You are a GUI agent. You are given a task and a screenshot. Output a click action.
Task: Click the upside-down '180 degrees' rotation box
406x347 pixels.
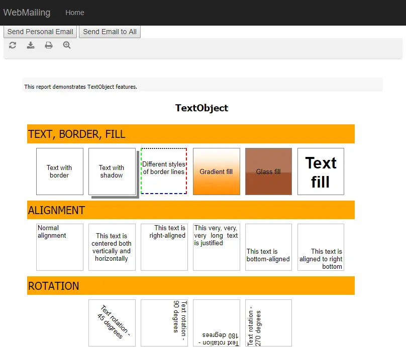(217, 323)
